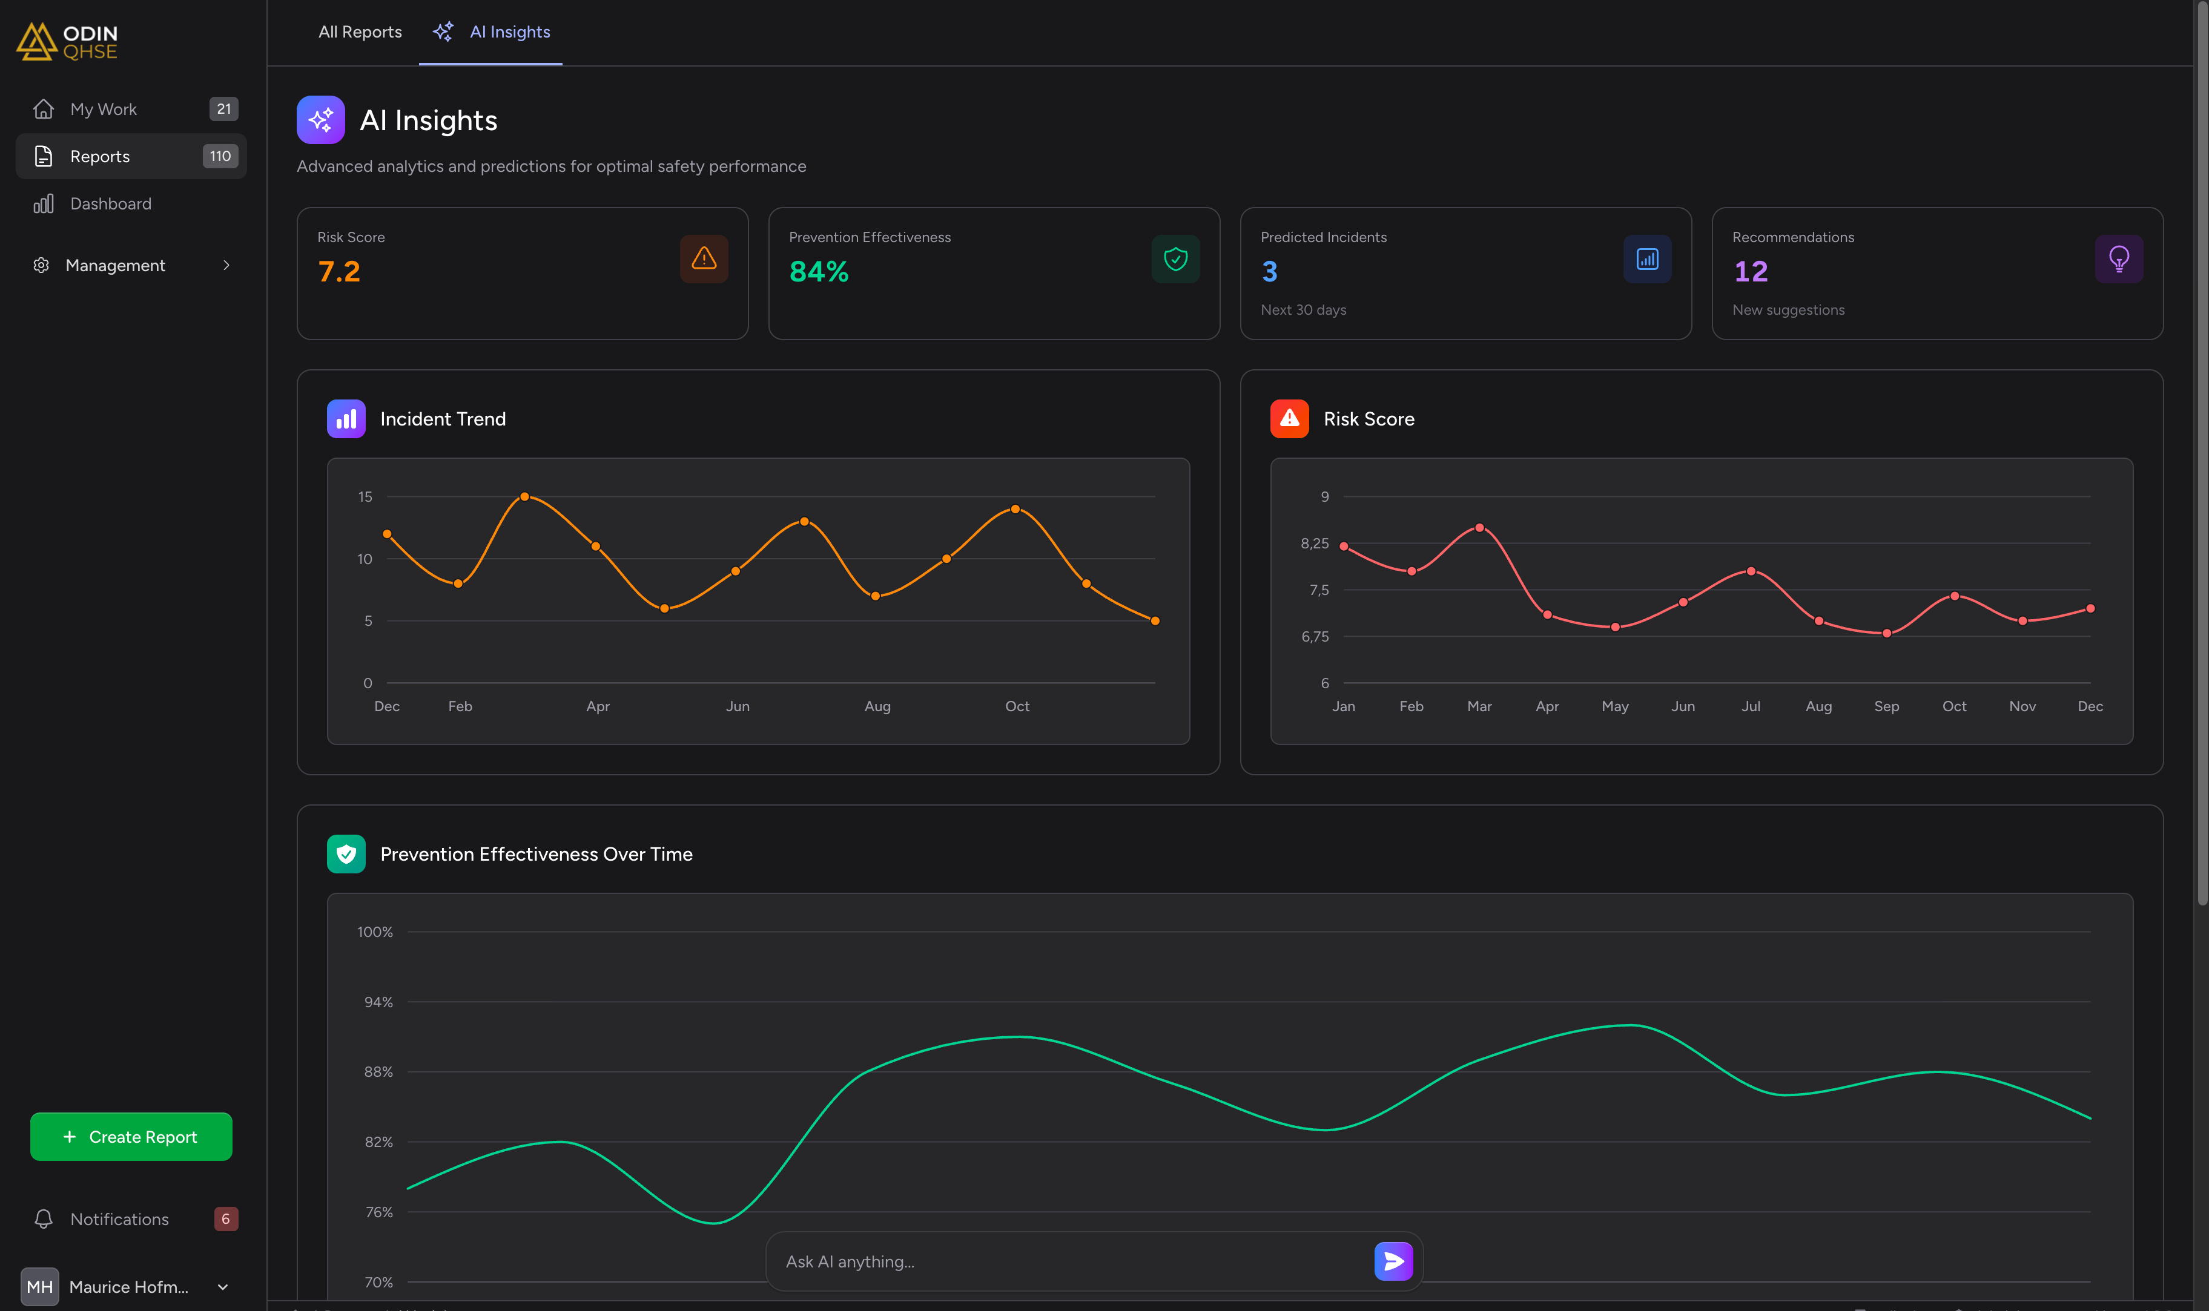Switch to the All Reports tab
This screenshot has width=2209, height=1311.
[x=358, y=32]
